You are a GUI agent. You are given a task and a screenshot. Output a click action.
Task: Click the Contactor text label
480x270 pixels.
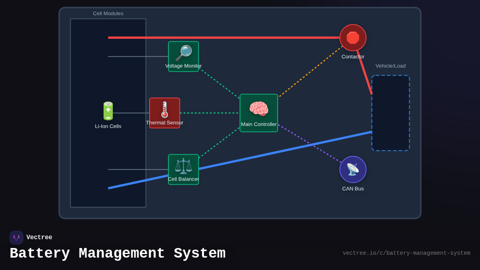pyautogui.click(x=353, y=57)
